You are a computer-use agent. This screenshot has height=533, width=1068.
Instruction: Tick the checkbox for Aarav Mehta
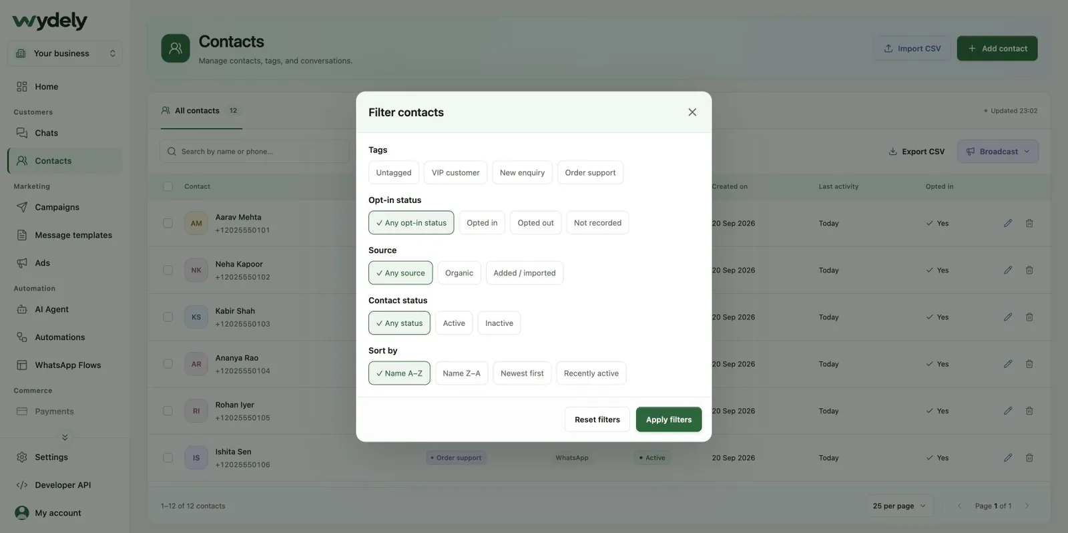tap(168, 223)
